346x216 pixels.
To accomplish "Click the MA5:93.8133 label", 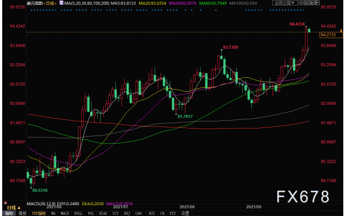I will point(123,3).
